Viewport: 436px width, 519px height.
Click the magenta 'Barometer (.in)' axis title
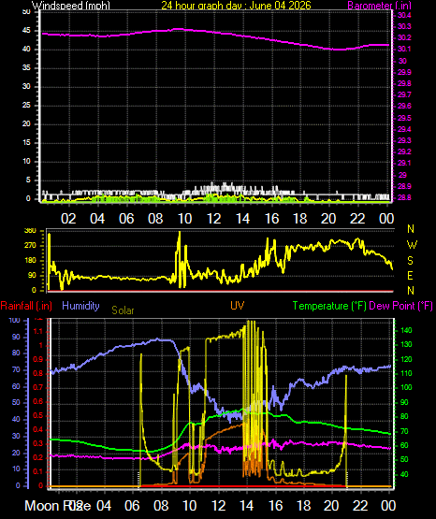pos(379,6)
